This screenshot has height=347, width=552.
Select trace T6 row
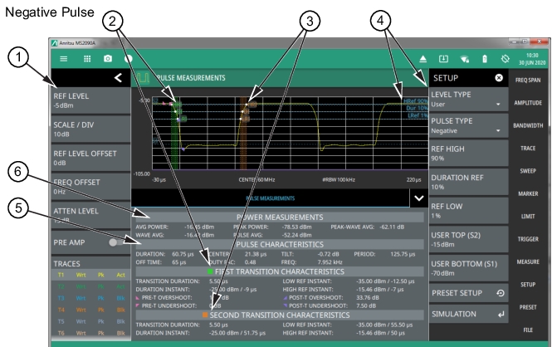tap(90, 333)
